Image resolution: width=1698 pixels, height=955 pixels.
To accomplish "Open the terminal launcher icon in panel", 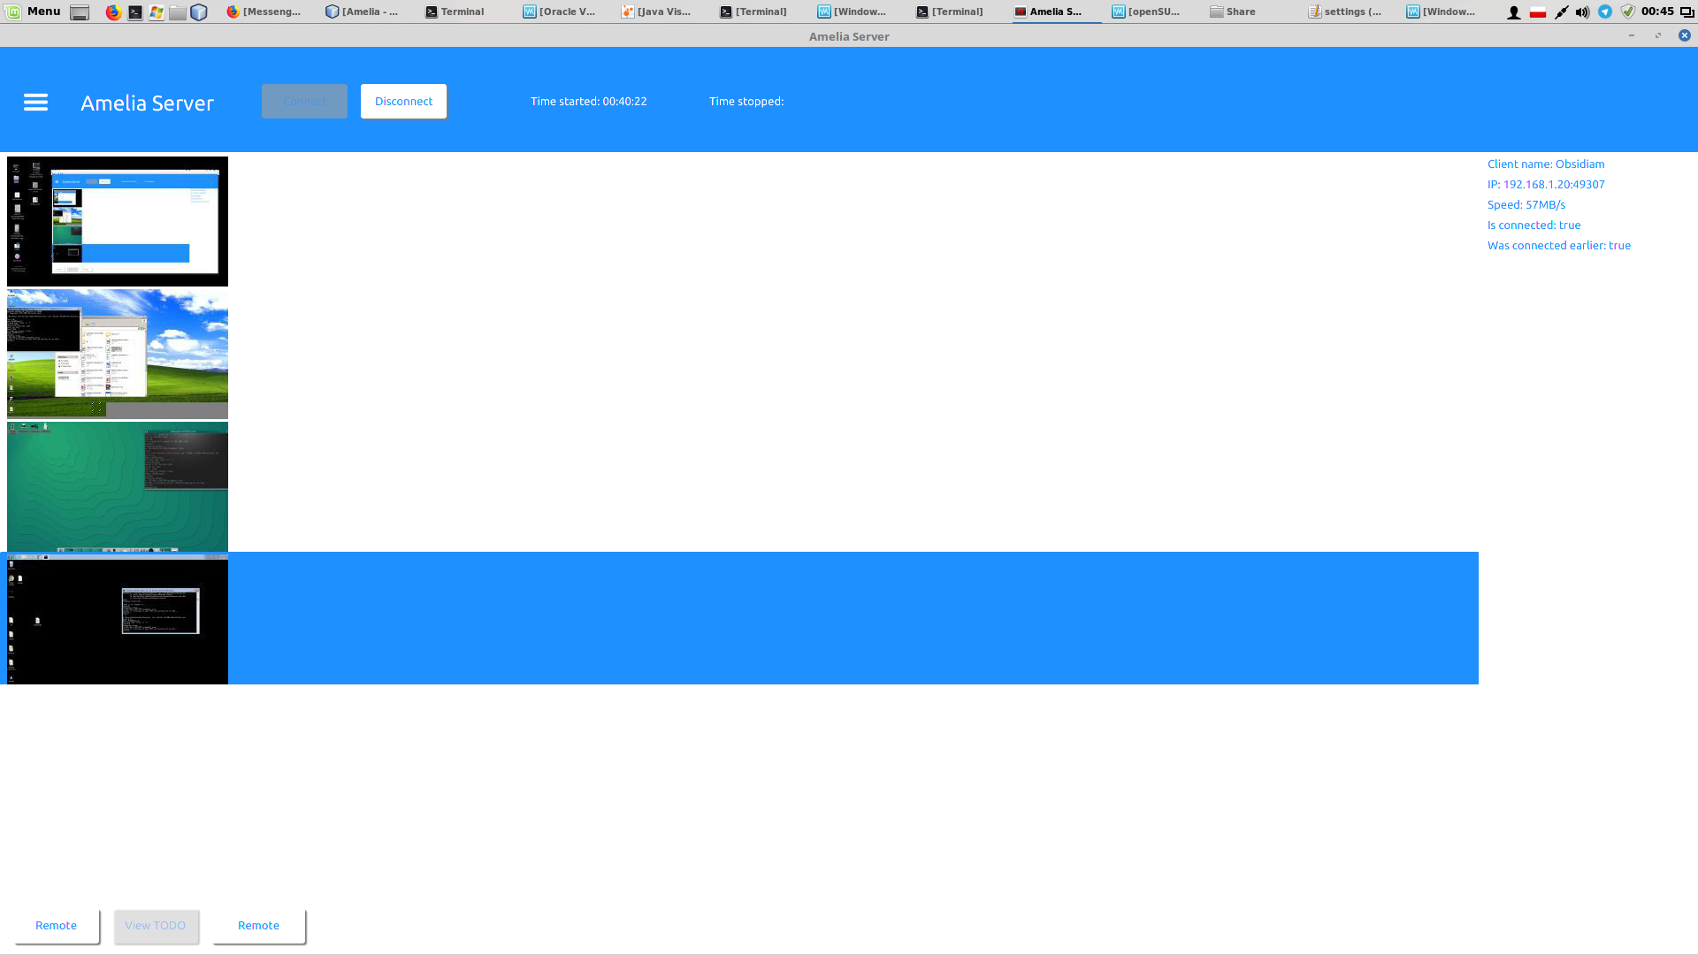I will 135,12.
